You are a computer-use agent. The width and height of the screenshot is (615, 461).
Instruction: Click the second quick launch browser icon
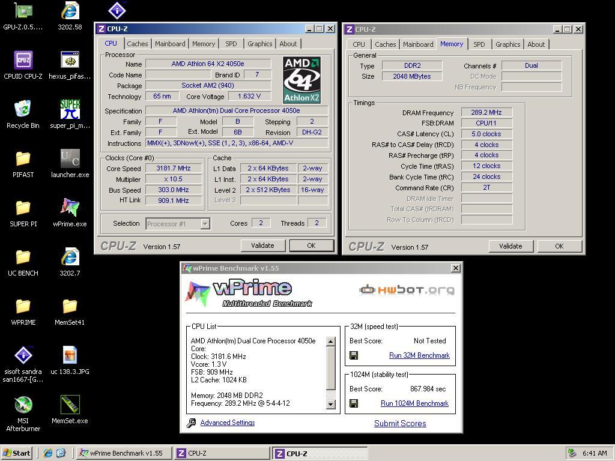(61, 453)
